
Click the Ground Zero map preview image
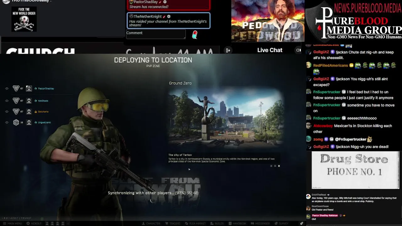click(x=226, y=118)
